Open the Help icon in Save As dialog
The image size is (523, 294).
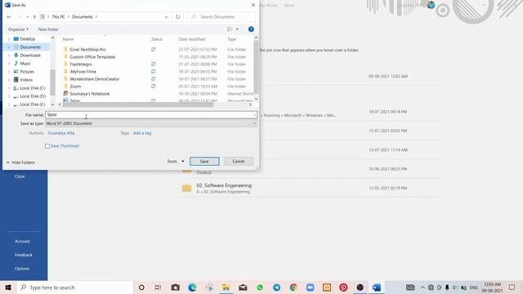(251, 29)
